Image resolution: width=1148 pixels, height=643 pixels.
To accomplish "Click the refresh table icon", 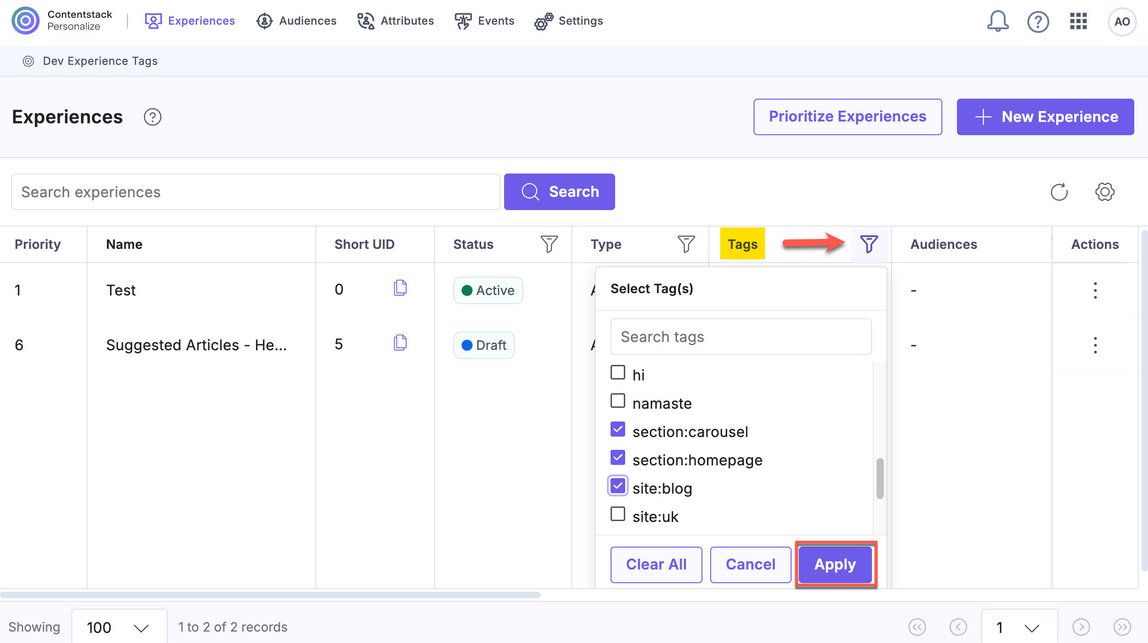I will 1059,192.
